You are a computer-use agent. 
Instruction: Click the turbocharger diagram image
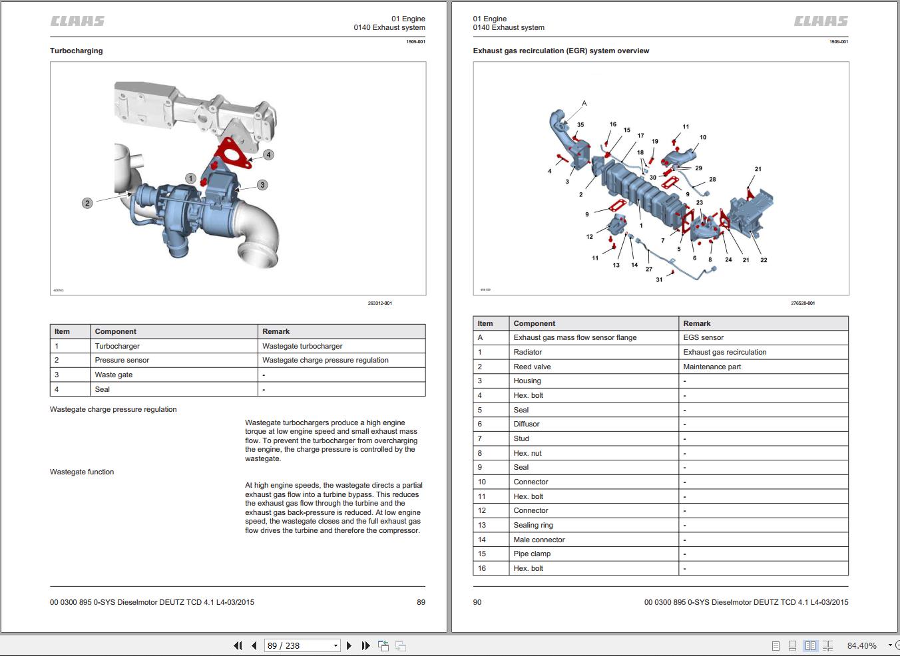coord(238,178)
